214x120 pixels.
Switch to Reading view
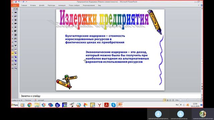click(170, 100)
